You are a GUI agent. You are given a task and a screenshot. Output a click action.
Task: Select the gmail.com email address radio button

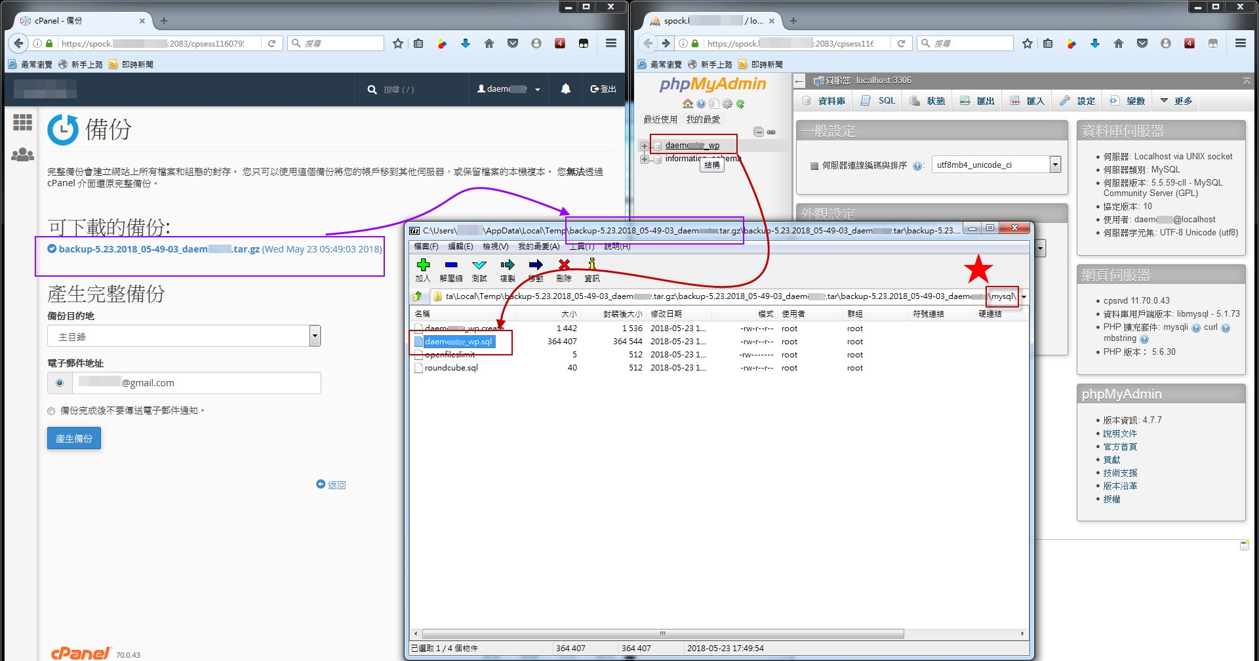(x=60, y=383)
